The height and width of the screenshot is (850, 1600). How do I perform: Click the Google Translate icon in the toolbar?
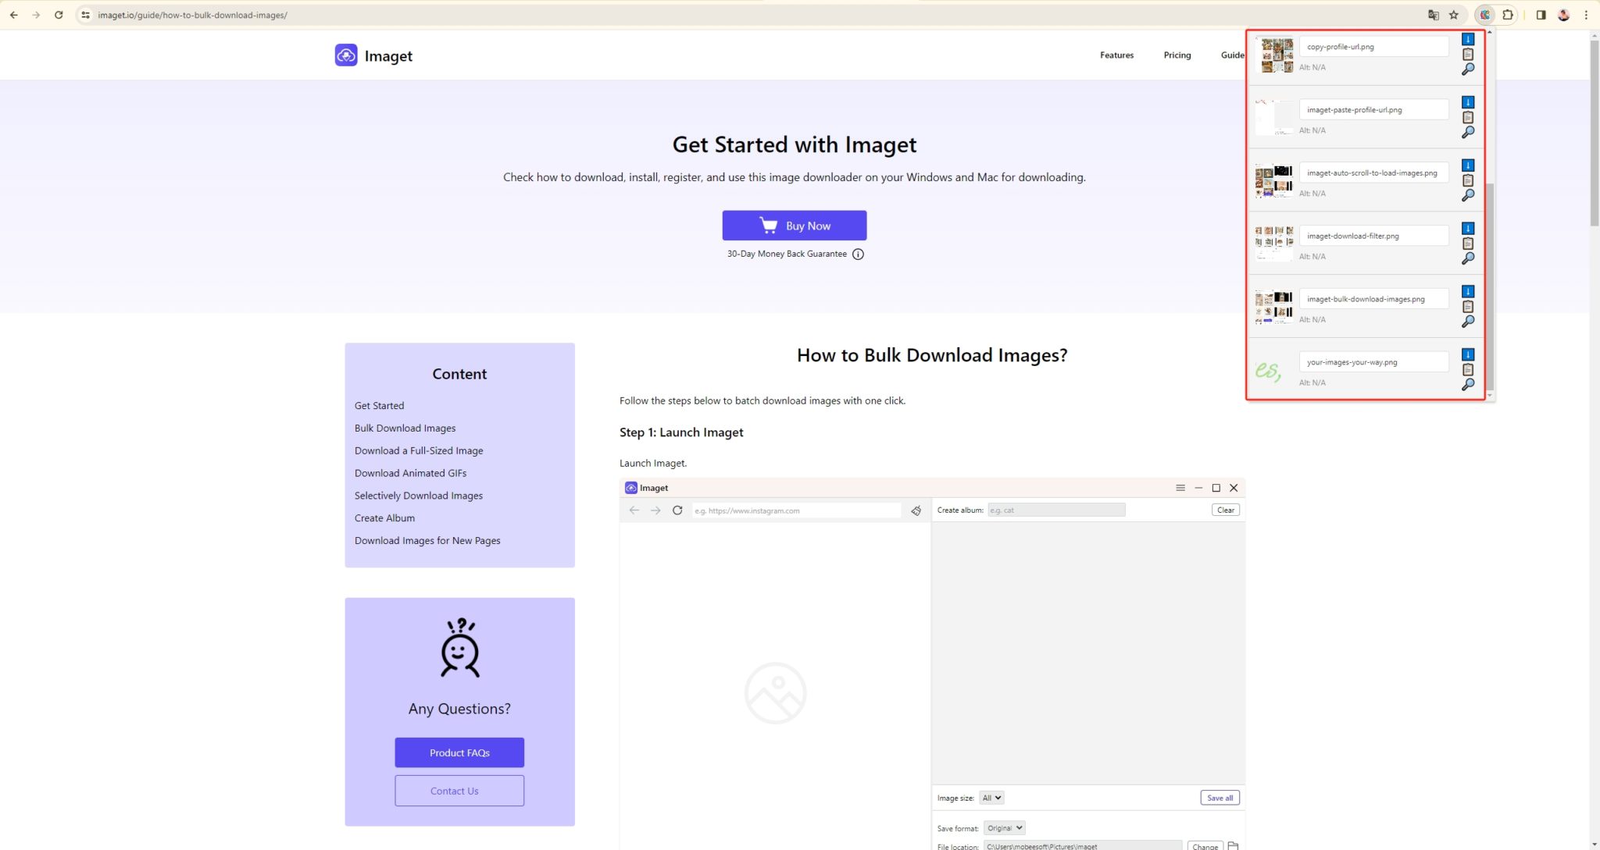[x=1433, y=14]
